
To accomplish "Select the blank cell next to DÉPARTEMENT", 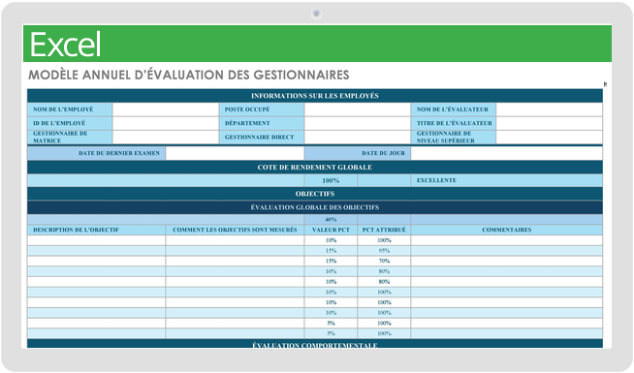I will pyautogui.click(x=357, y=123).
